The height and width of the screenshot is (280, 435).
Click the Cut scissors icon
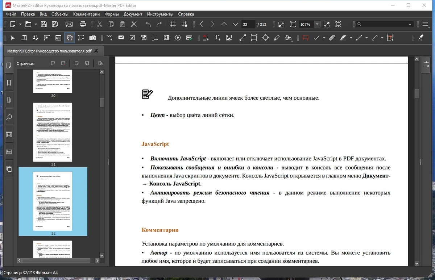[x=100, y=24]
